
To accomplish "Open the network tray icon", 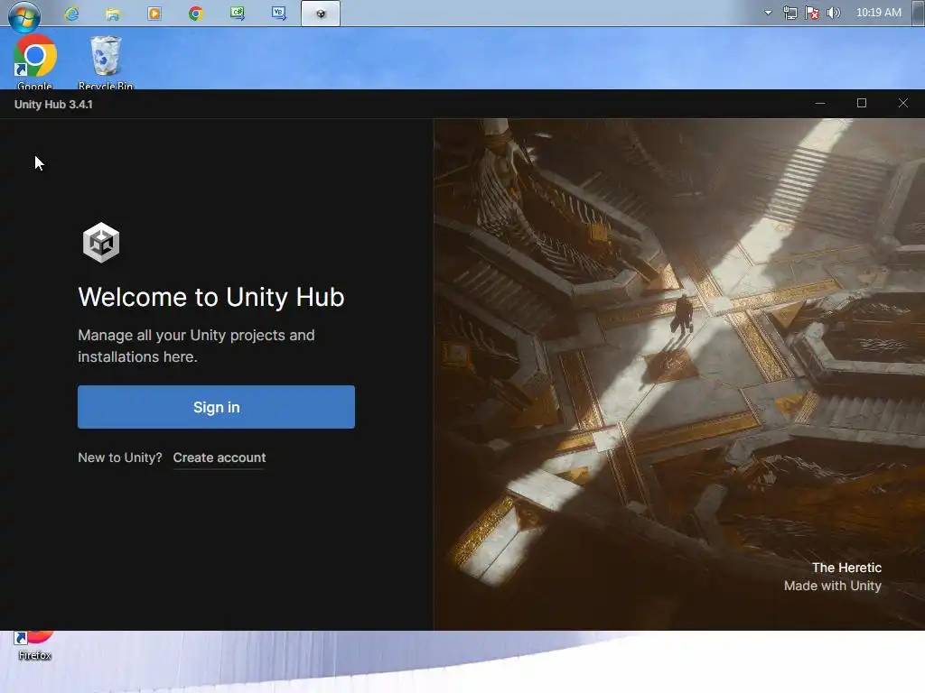I will (x=790, y=13).
